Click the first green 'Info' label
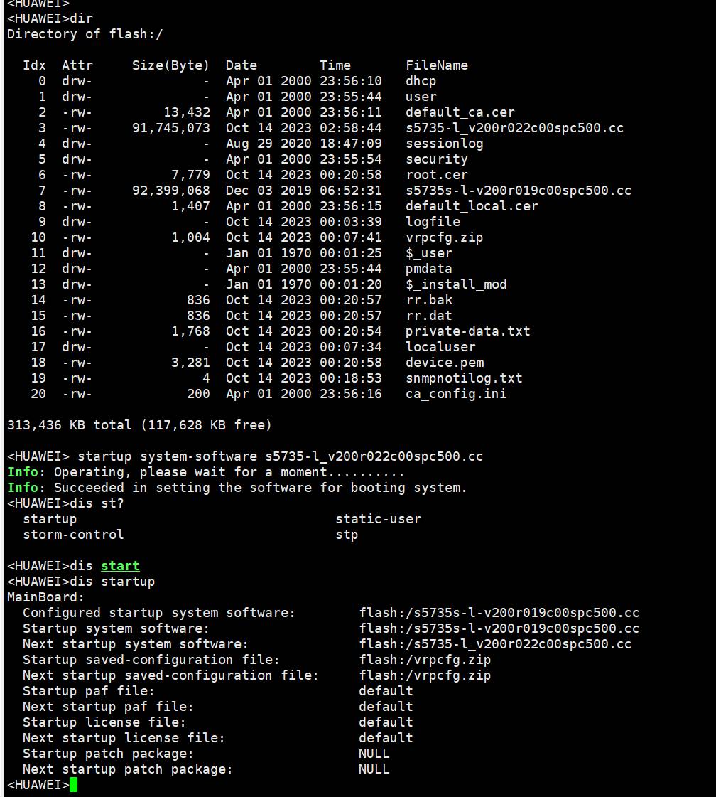This screenshot has width=716, height=797. click(22, 471)
